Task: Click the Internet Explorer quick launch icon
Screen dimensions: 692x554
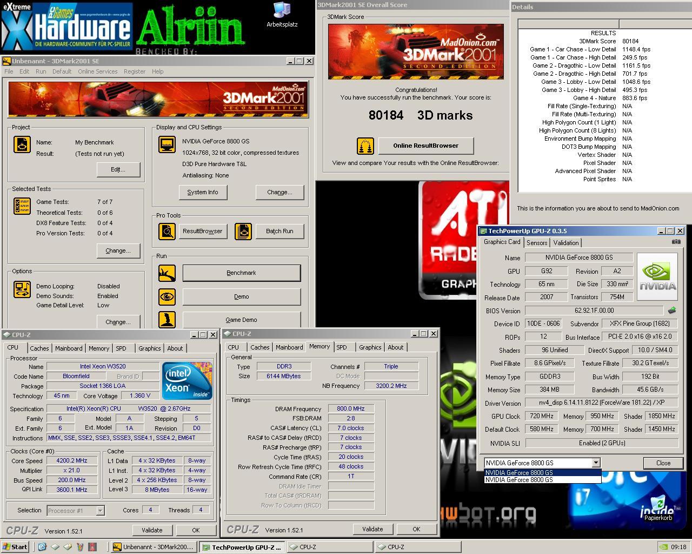Action: (42, 547)
